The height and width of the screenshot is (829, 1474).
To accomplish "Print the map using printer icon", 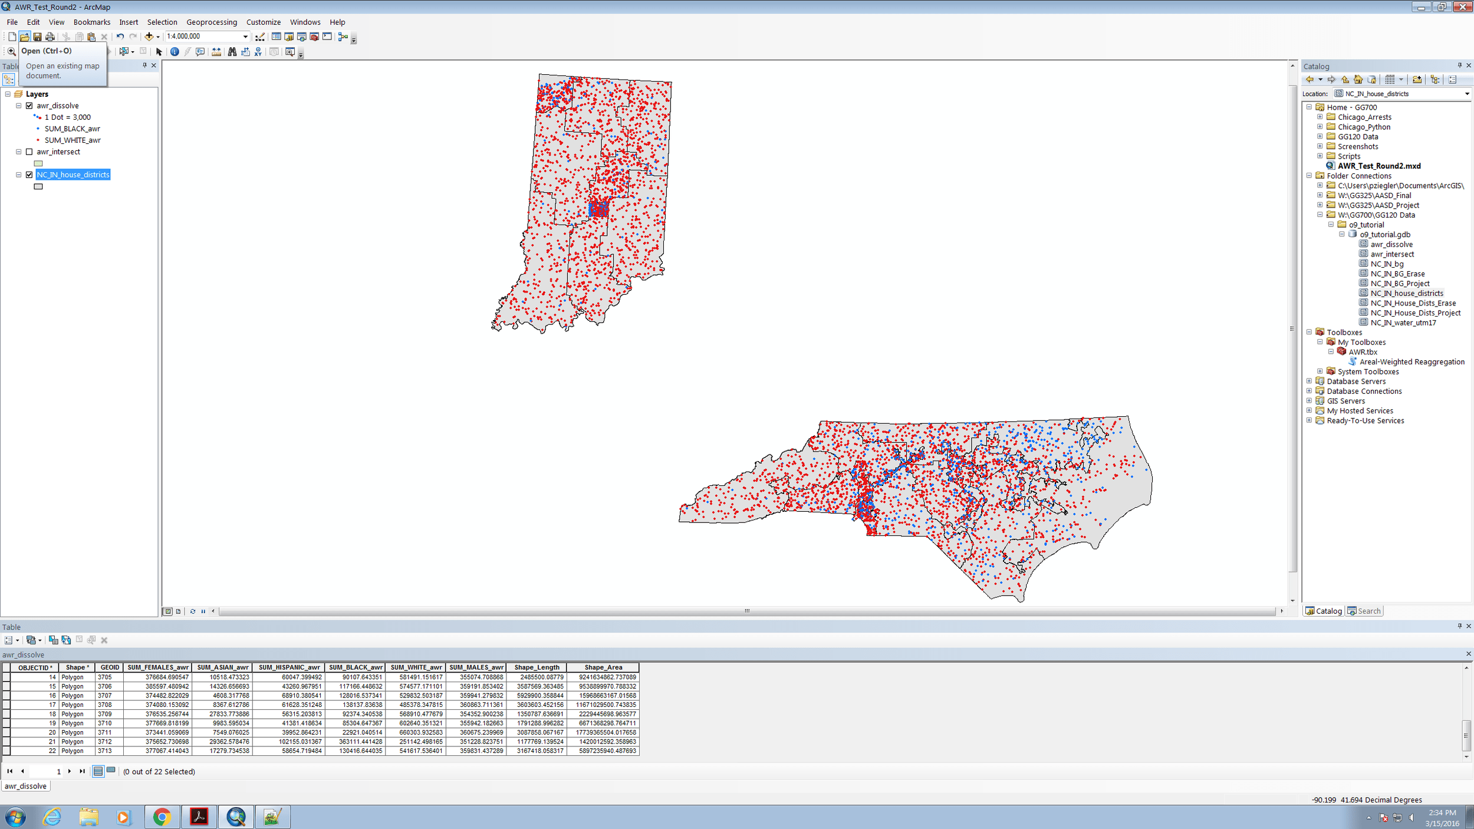I will [50, 37].
